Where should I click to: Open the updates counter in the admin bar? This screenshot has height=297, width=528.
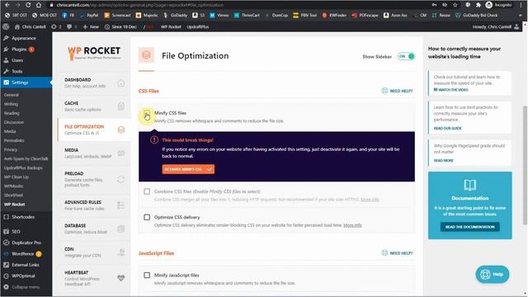coord(56,26)
